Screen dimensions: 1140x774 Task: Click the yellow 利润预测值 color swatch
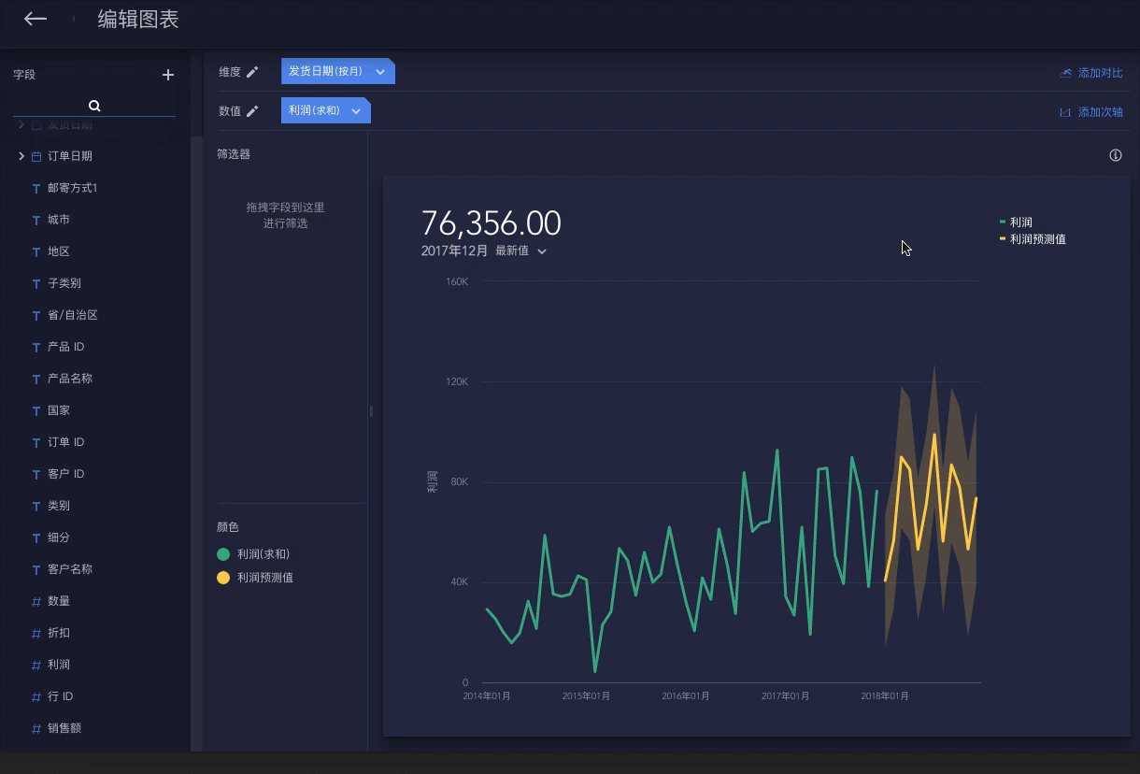click(x=223, y=578)
